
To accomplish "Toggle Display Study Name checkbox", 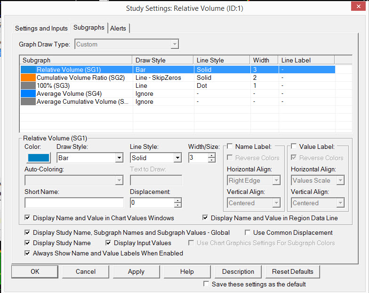I will pyautogui.click(x=27, y=243).
